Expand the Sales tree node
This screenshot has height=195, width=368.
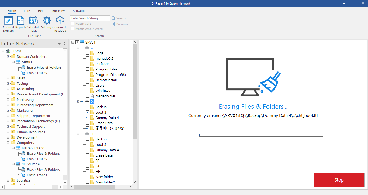[x=8, y=78]
